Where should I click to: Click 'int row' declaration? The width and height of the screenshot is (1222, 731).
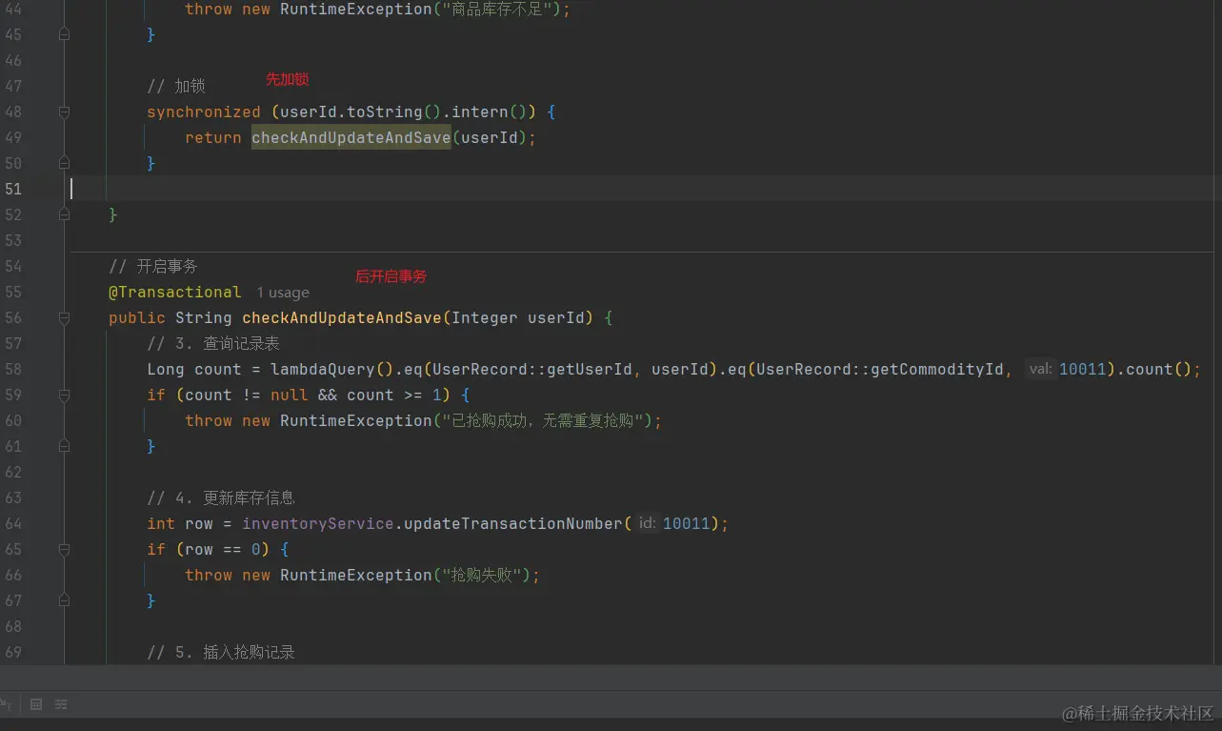[x=180, y=523]
